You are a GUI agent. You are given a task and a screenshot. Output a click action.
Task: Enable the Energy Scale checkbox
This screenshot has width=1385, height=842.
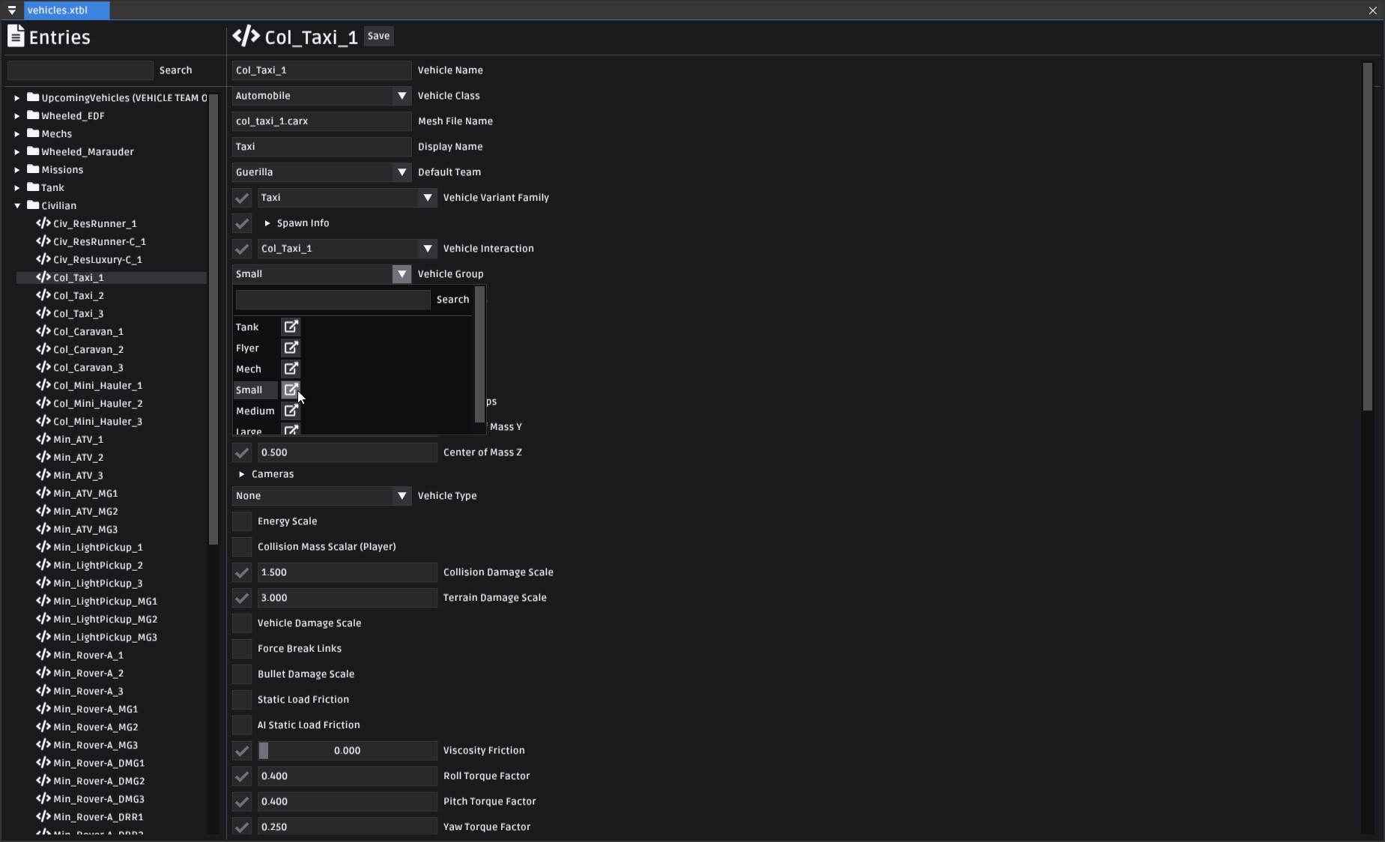pos(242,521)
